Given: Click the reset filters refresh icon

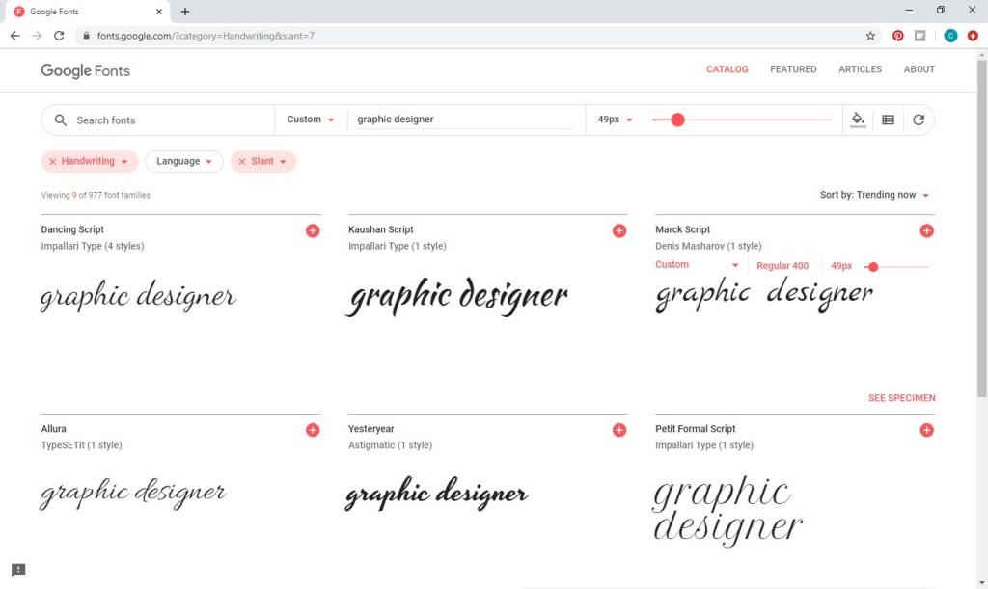Looking at the screenshot, I should pos(919,120).
